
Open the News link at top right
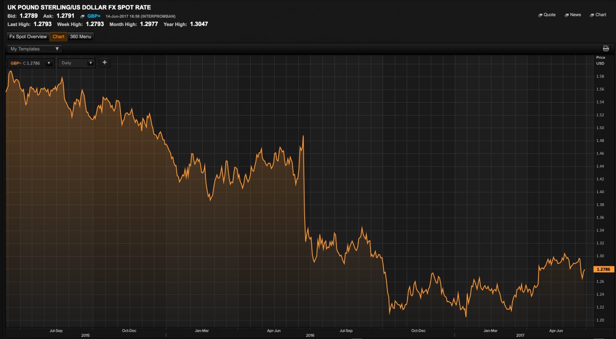(575, 15)
